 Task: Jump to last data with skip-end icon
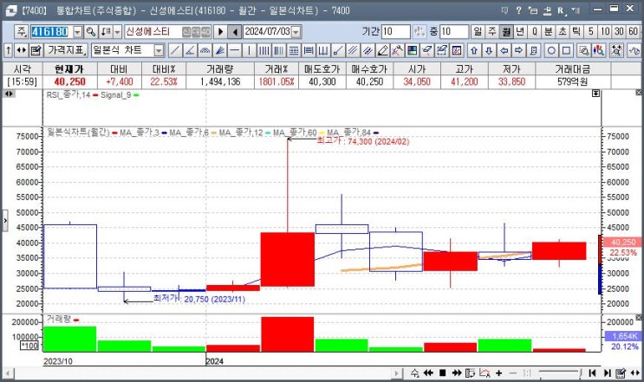607,373
